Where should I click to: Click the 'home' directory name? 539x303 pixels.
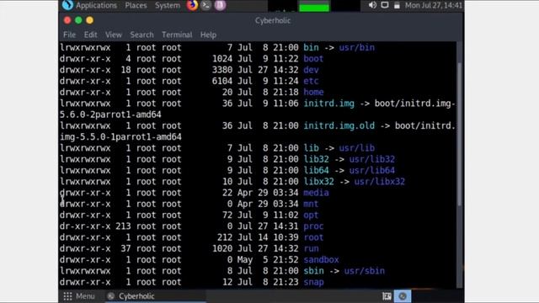click(x=313, y=92)
